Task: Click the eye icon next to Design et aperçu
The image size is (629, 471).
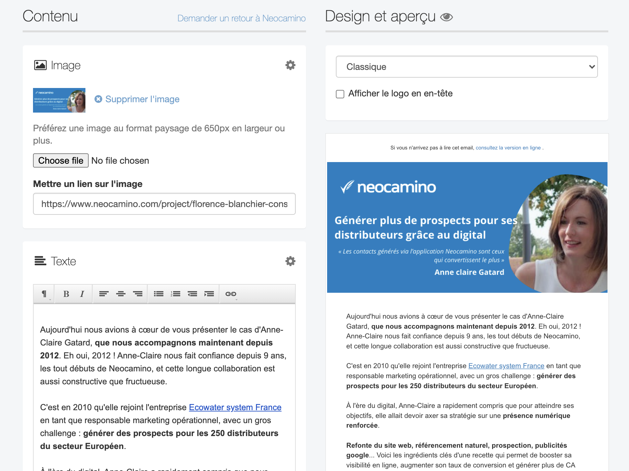Action: 447,17
